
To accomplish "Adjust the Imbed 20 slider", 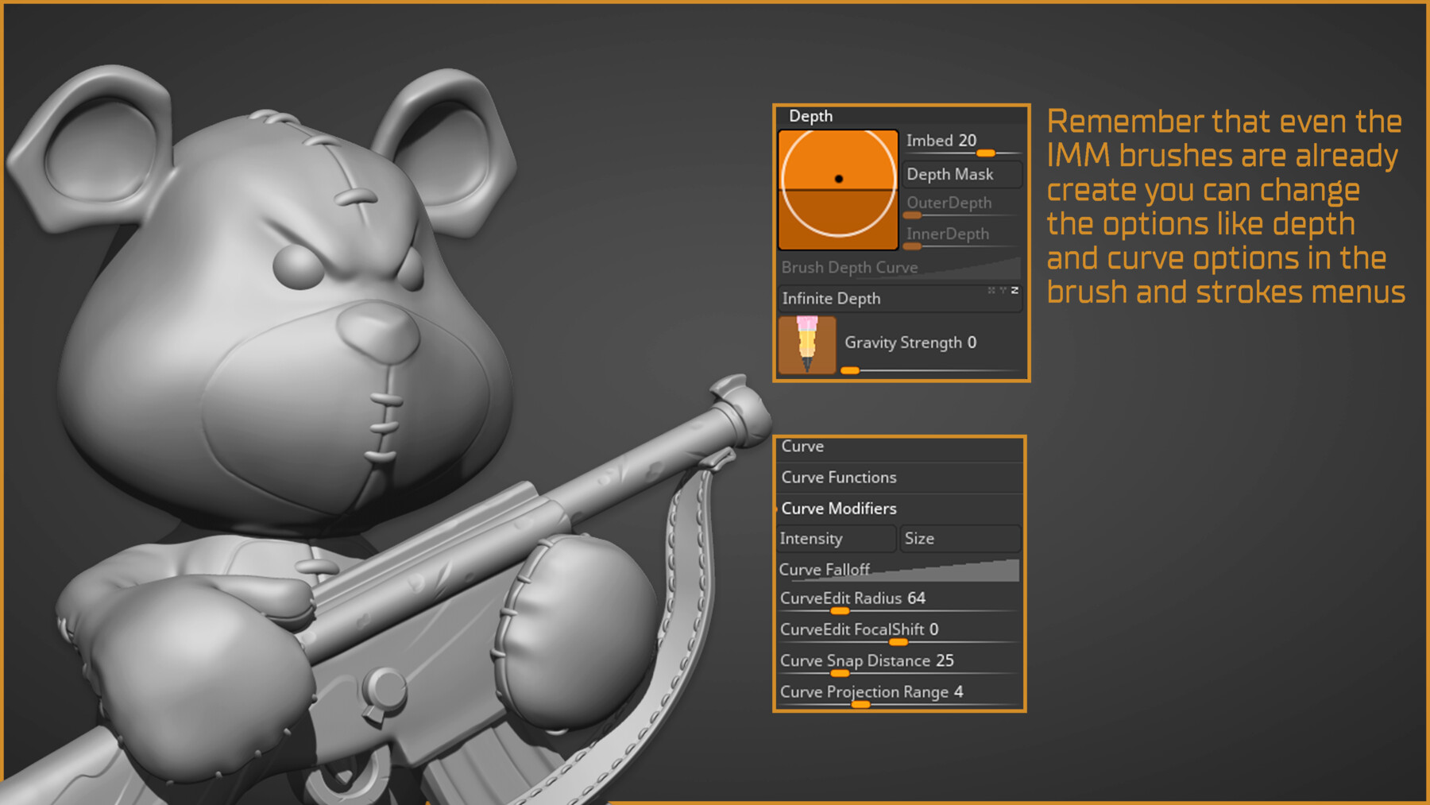I will pyautogui.click(x=963, y=143).
